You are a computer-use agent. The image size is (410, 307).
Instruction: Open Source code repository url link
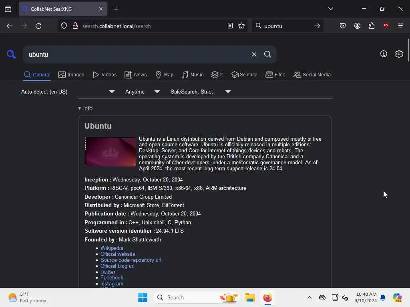131,260
